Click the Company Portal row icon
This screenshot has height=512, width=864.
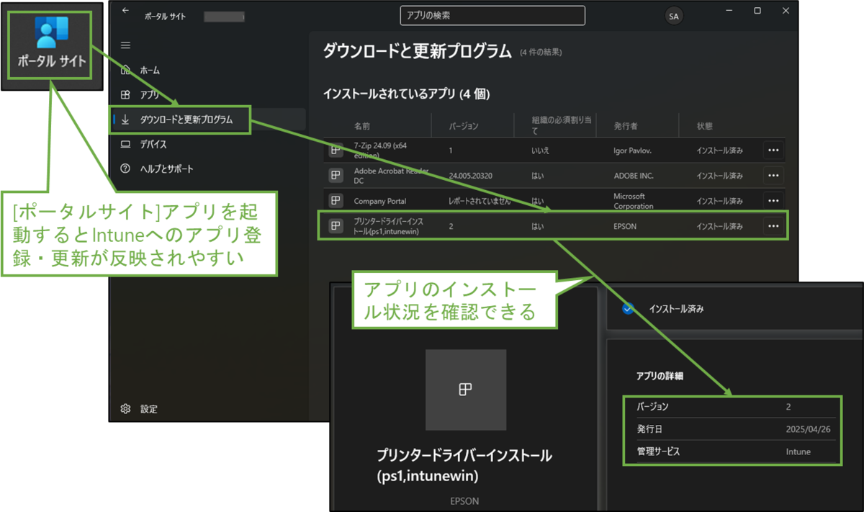pos(336,200)
